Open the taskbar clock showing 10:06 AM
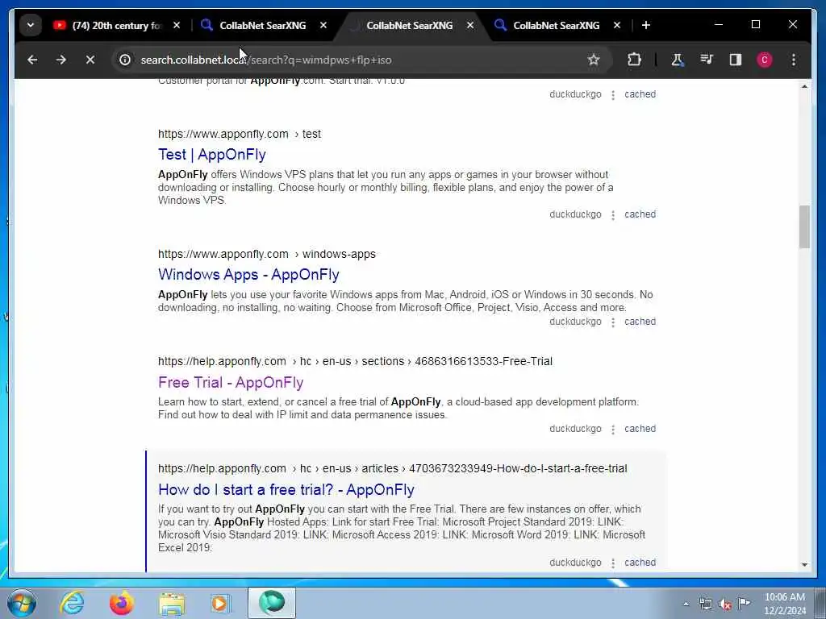Image resolution: width=826 pixels, height=619 pixels. point(784,604)
